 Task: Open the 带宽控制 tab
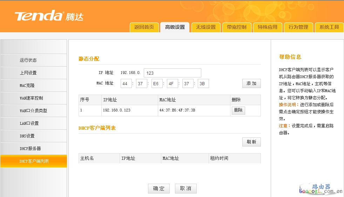point(237,27)
